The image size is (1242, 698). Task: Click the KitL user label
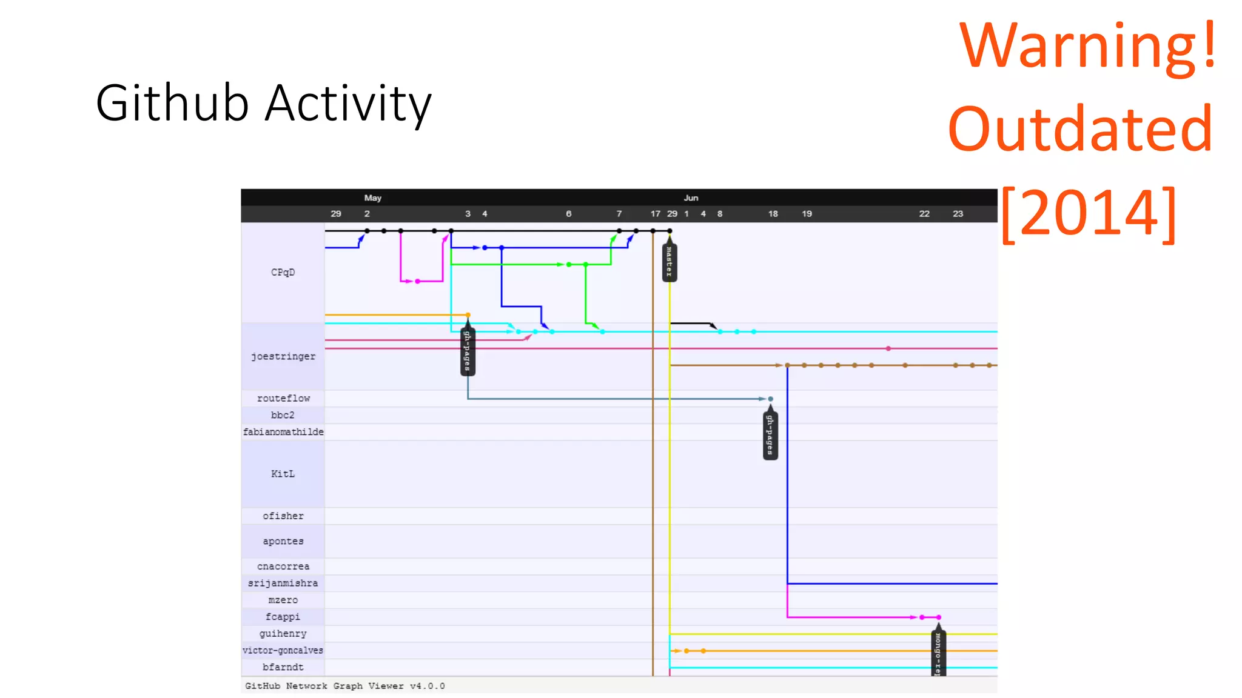pyautogui.click(x=283, y=474)
